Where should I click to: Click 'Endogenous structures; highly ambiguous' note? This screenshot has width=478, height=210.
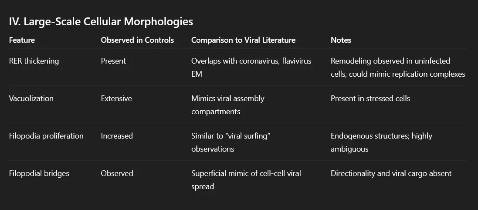pos(381,142)
